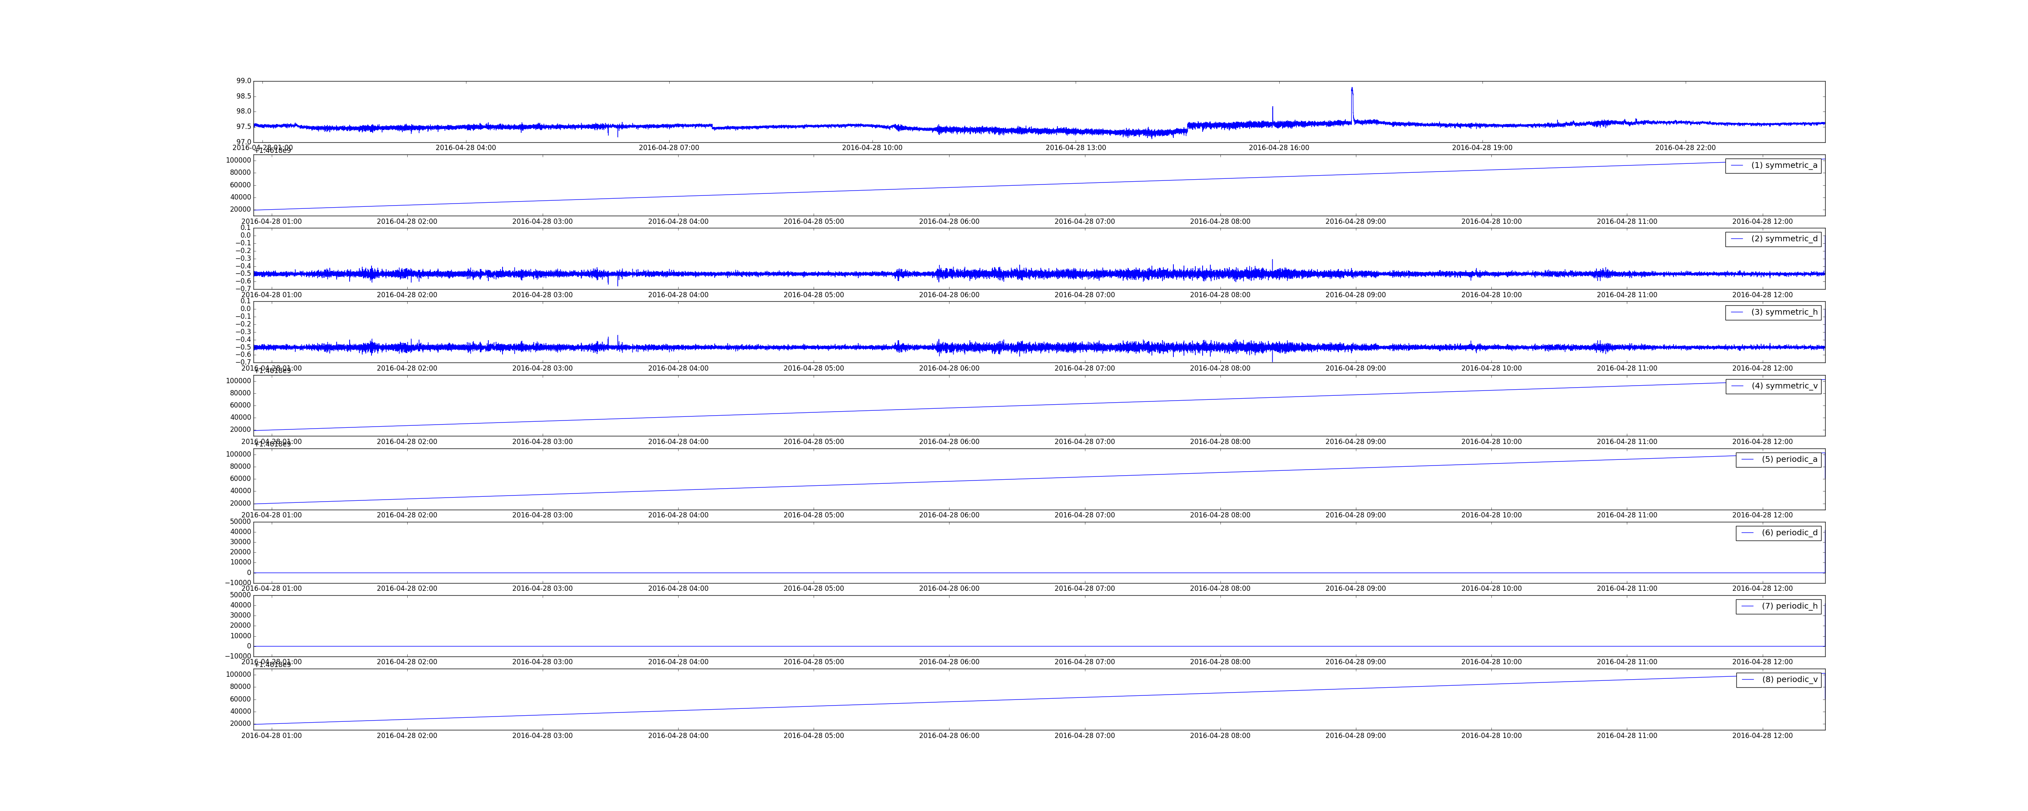Select the "98.5" y-axis tick label

point(243,96)
